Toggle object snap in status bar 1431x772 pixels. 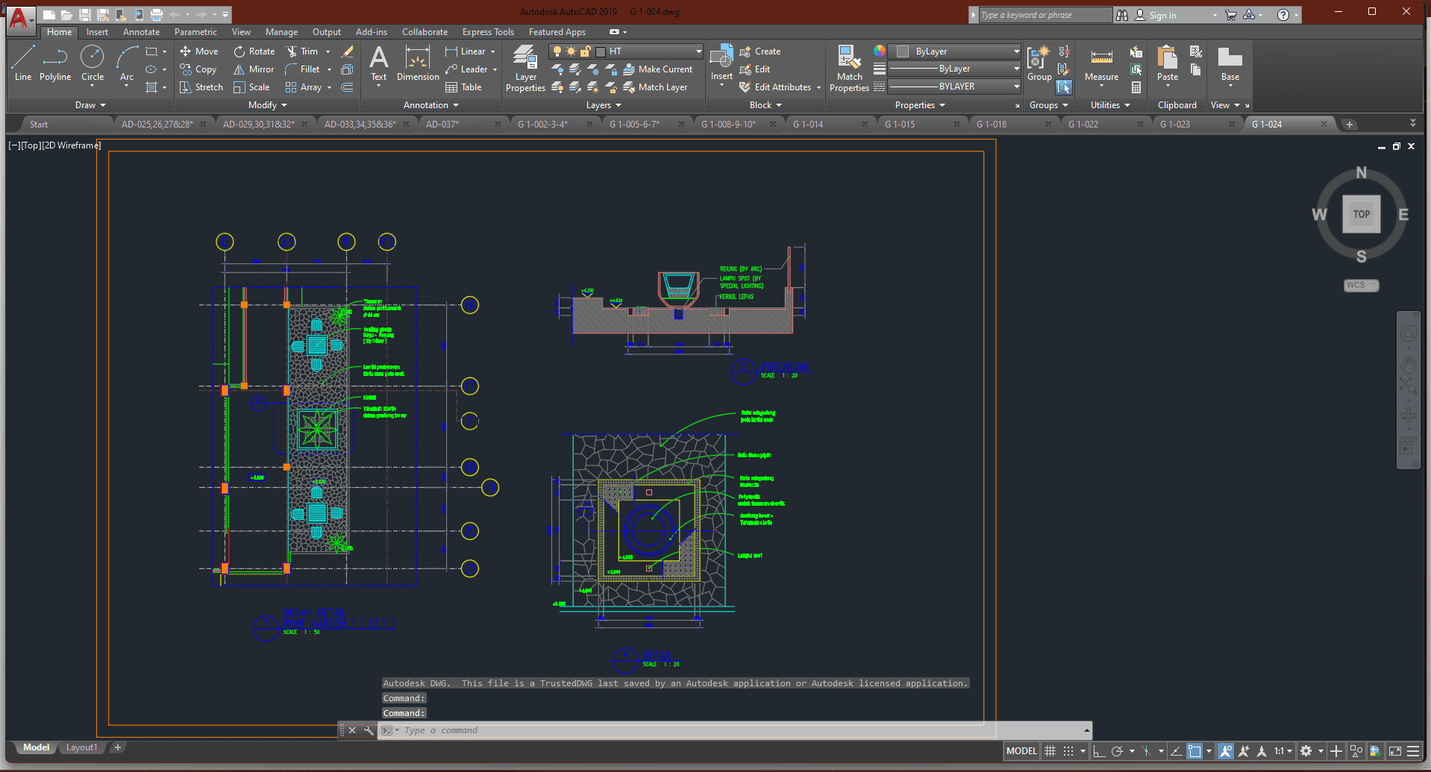(1194, 751)
